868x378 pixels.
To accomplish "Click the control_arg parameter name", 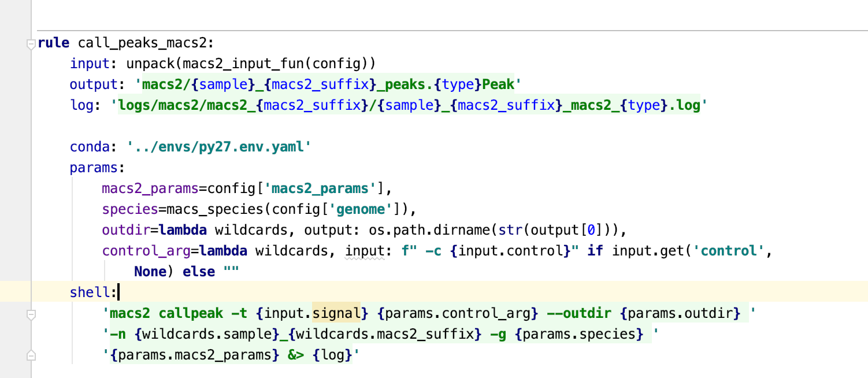I will (146, 251).
